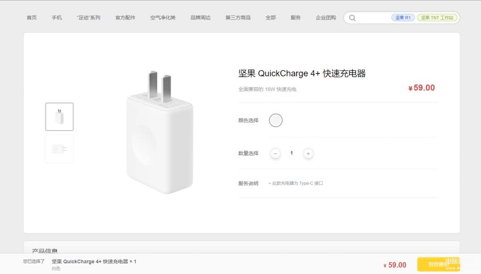481x274 pixels.
Task: Decrease quantity with minus button
Action: (x=275, y=153)
